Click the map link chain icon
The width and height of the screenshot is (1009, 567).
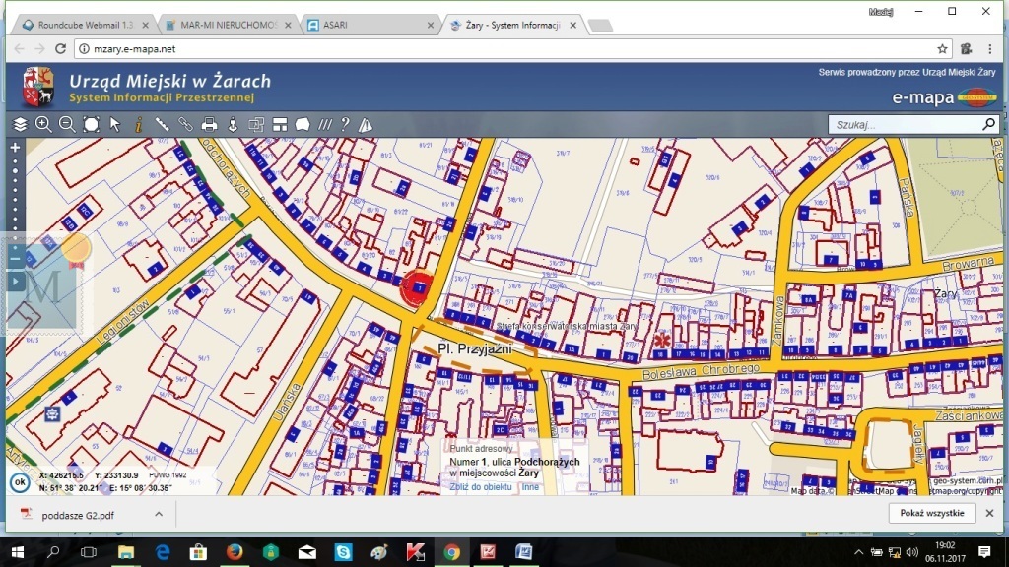coord(185,125)
